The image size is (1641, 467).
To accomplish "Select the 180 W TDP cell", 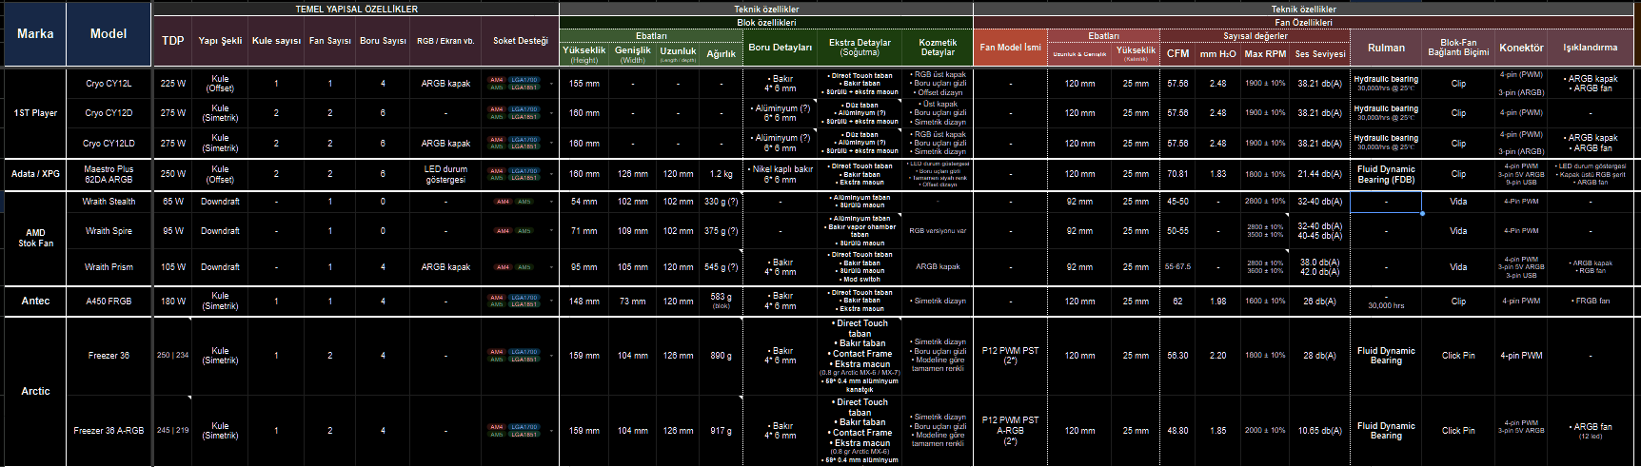I will point(173,302).
